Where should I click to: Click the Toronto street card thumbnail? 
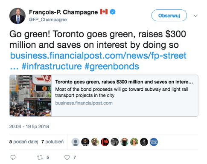(x=30, y=96)
